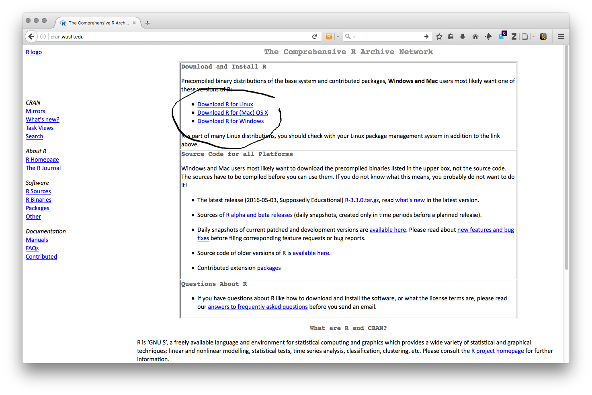592x395 pixels.
Task: Go to the home page icon
Action: pos(475,36)
